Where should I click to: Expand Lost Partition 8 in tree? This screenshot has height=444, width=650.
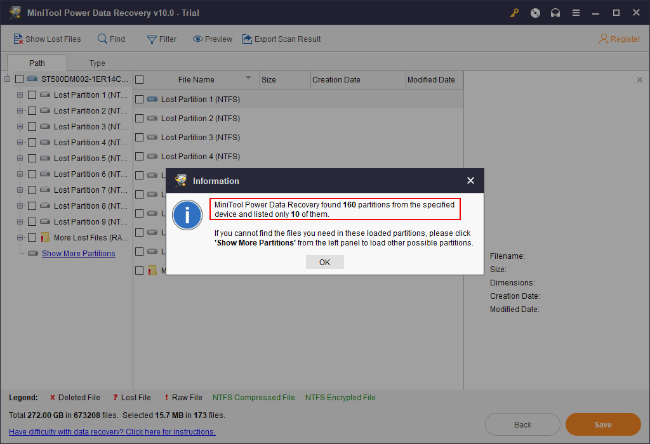pyautogui.click(x=20, y=206)
